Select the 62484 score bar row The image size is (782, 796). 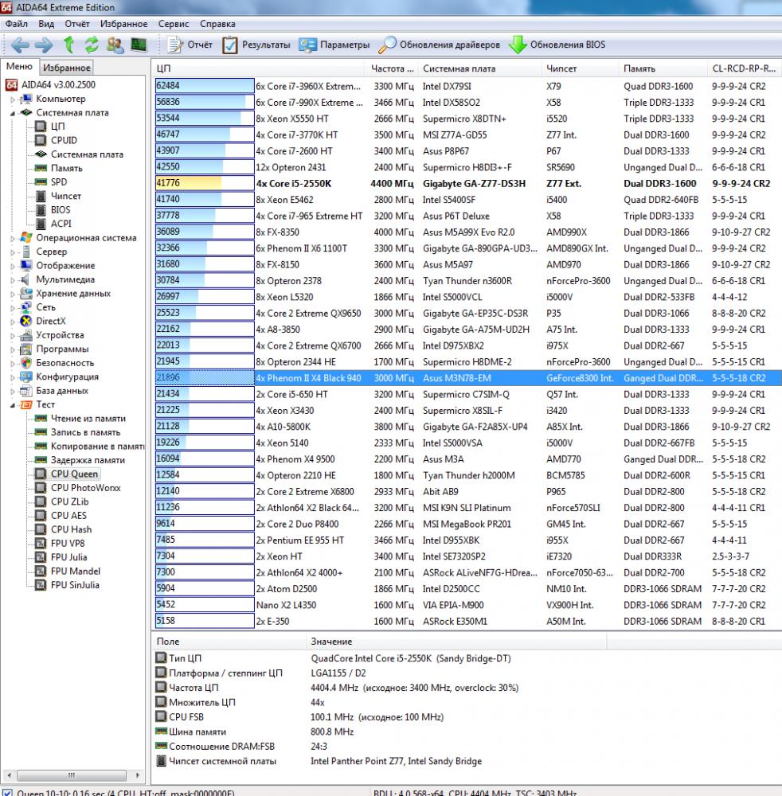205,86
